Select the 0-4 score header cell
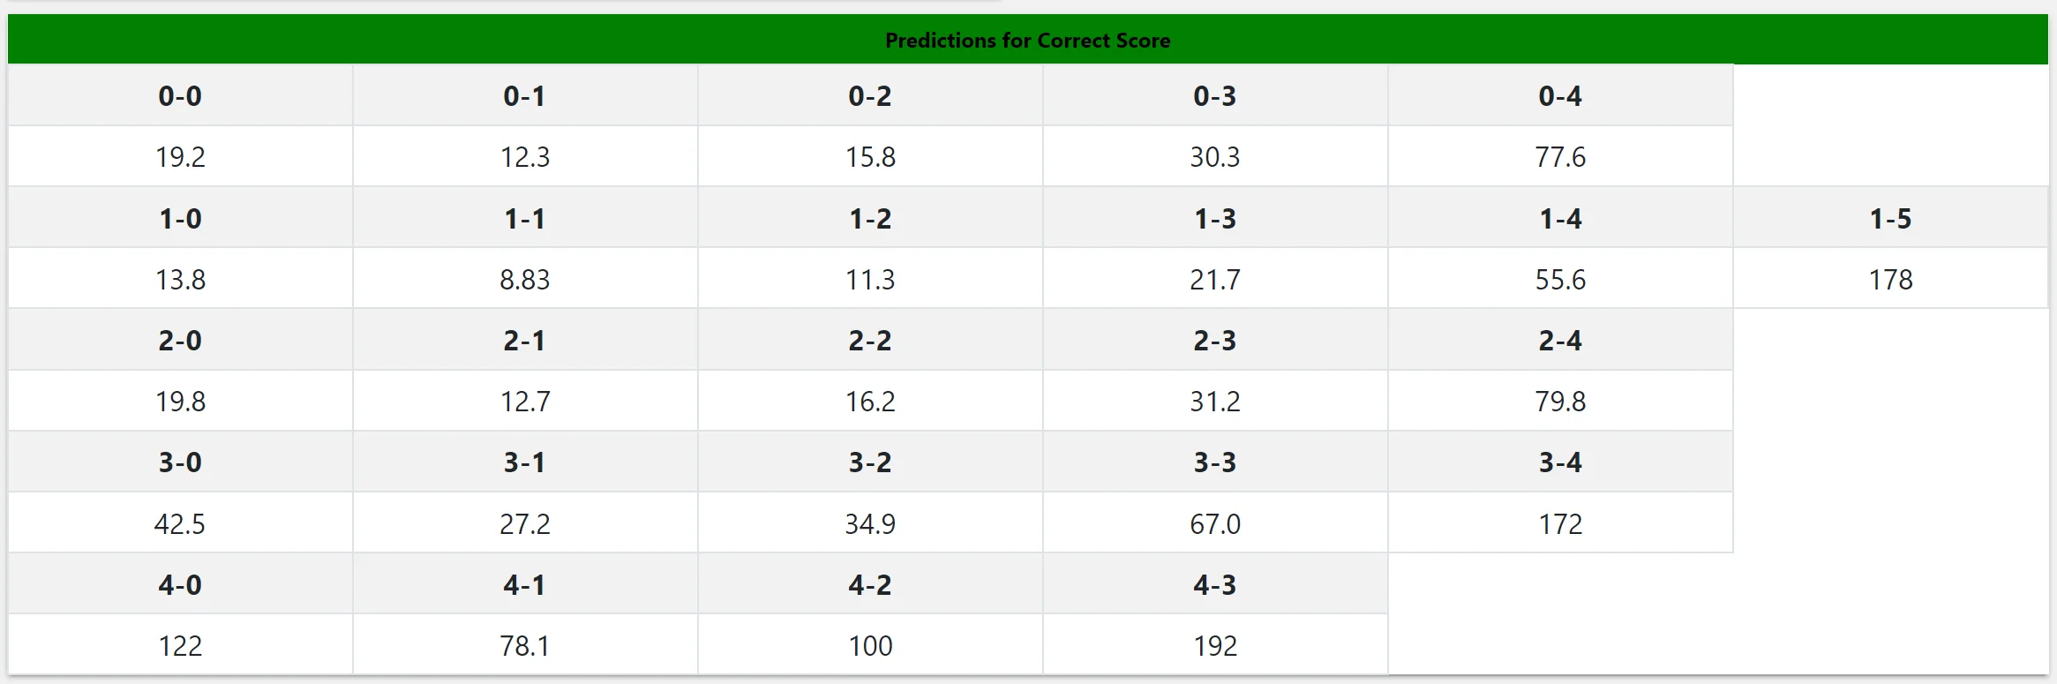2057x684 pixels. pos(1560,96)
